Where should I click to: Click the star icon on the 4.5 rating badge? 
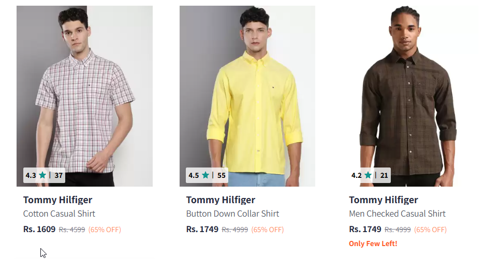[205, 175]
